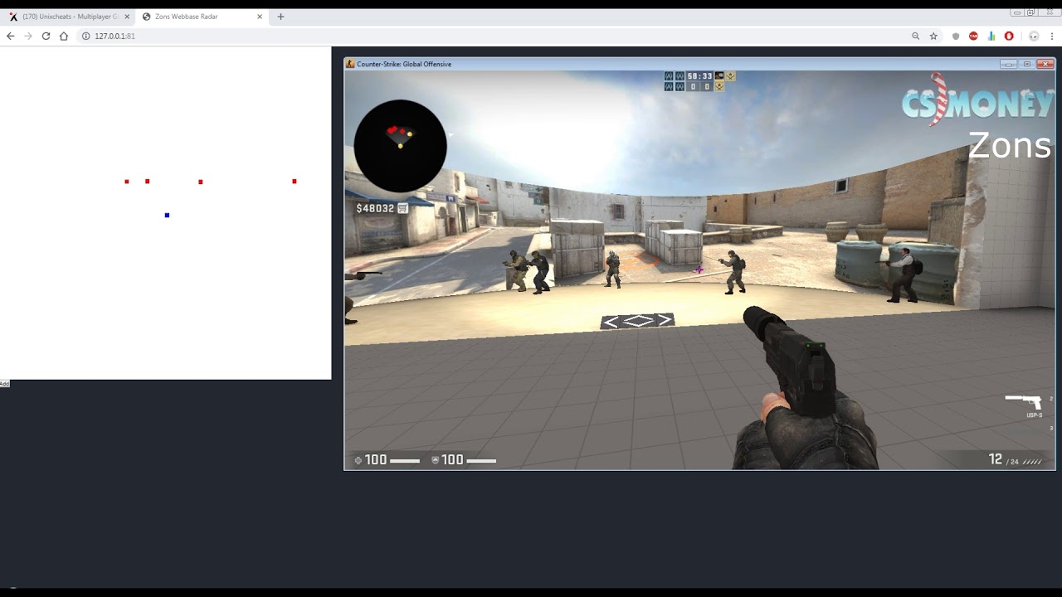1062x597 pixels.
Task: Close the Counter-Strike game window
Action: coord(1045,64)
